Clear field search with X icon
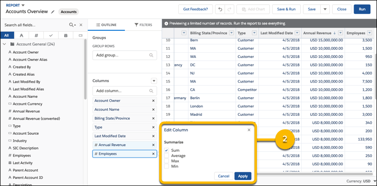Image resolution: width=377 pixels, height=186 pixels. click(81, 25)
